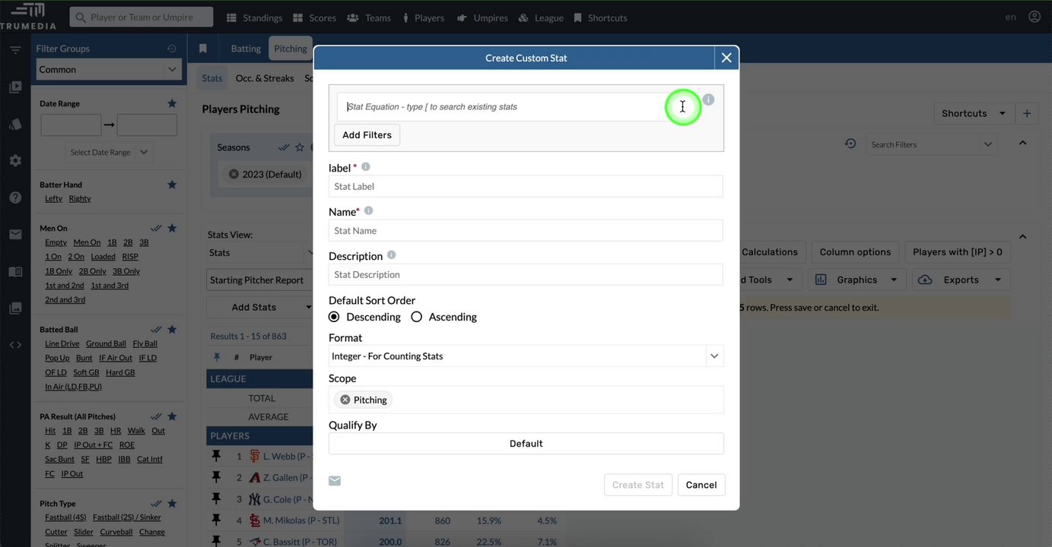
Task: Remove Pitching scope chip
Action: click(x=345, y=400)
